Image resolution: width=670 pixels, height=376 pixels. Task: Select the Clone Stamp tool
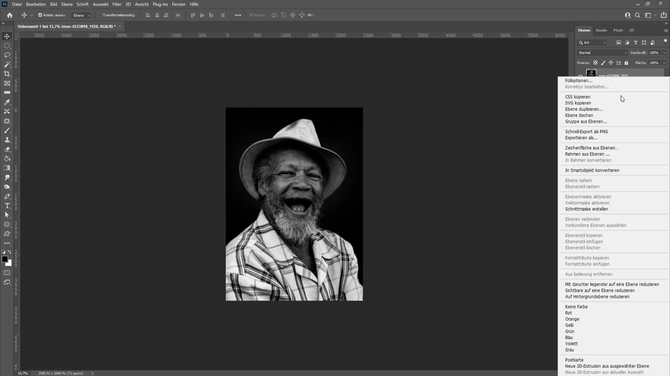[x=7, y=140]
